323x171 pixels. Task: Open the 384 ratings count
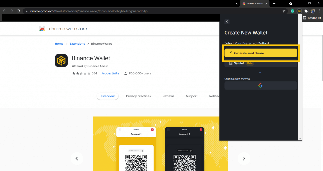(x=94, y=73)
